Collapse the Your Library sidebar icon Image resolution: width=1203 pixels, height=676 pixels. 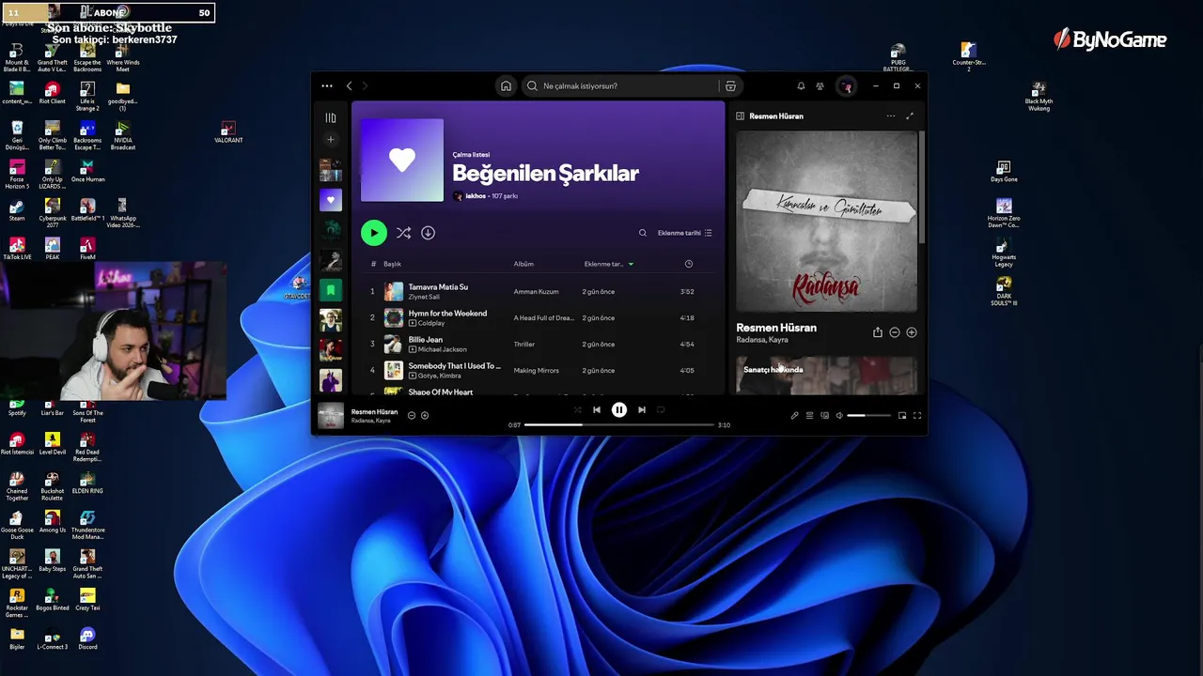tap(330, 118)
